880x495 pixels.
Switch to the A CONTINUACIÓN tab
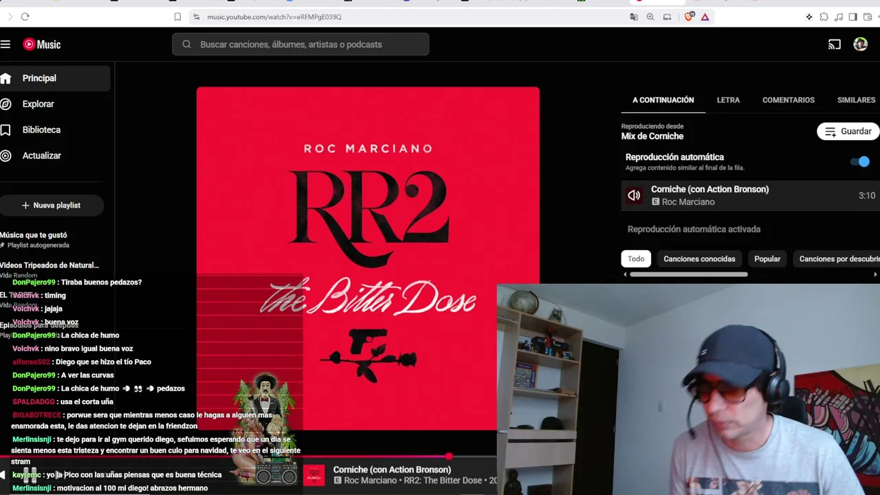coord(663,100)
